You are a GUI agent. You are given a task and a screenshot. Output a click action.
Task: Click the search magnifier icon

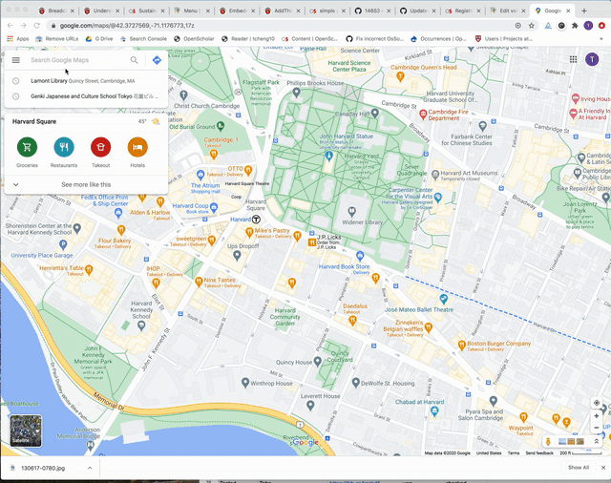pos(135,60)
